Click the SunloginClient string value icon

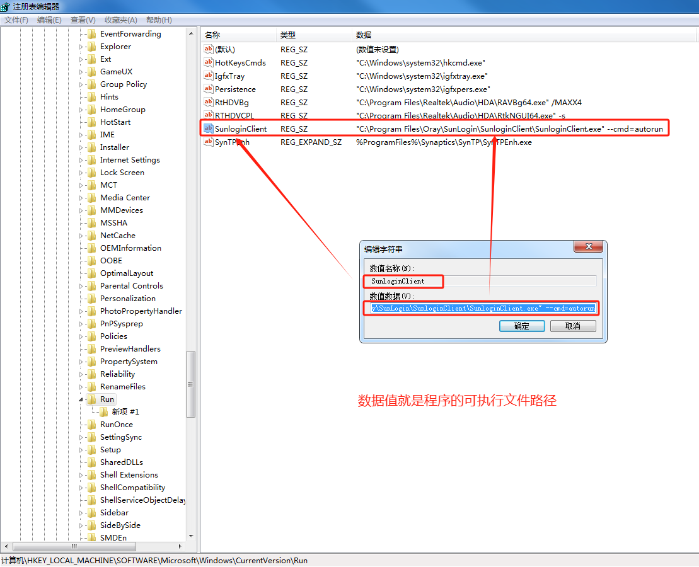tap(208, 129)
